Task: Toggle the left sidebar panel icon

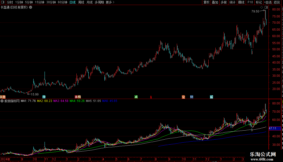Action: pyautogui.click(x=3, y=2)
